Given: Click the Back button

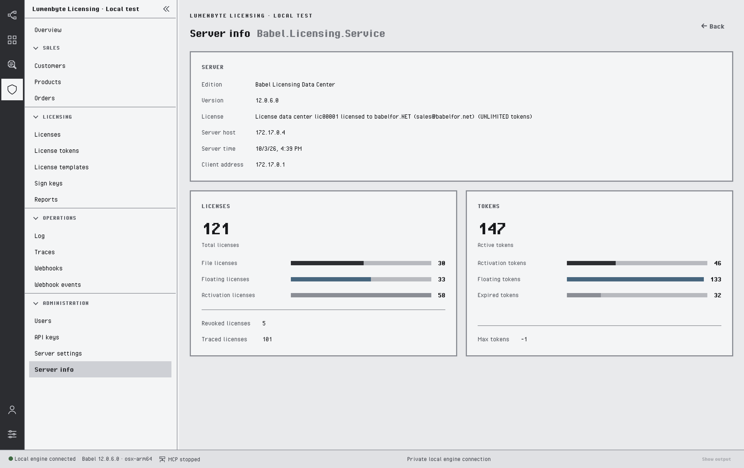Looking at the screenshot, I should [712, 27].
